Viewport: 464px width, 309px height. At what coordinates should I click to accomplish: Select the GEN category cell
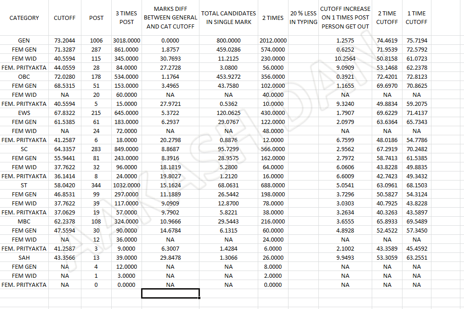click(24, 40)
